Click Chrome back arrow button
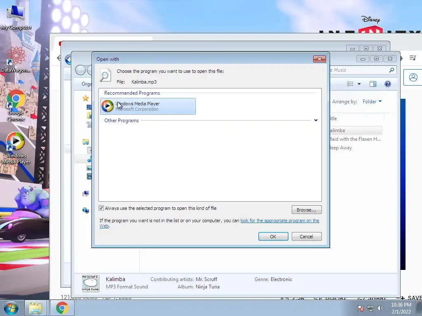 coord(59,58)
